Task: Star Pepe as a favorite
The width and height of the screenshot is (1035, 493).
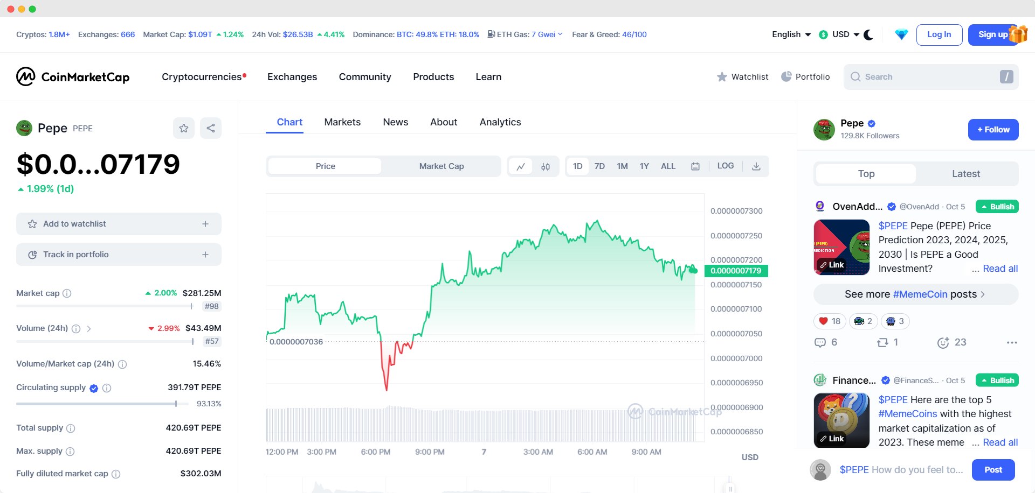Action: tap(184, 128)
